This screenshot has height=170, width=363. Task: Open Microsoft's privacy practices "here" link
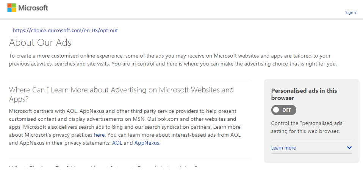coord(99,135)
